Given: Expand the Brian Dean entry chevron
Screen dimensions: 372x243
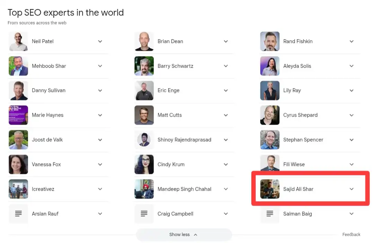Looking at the screenshot, I should 226,41.
